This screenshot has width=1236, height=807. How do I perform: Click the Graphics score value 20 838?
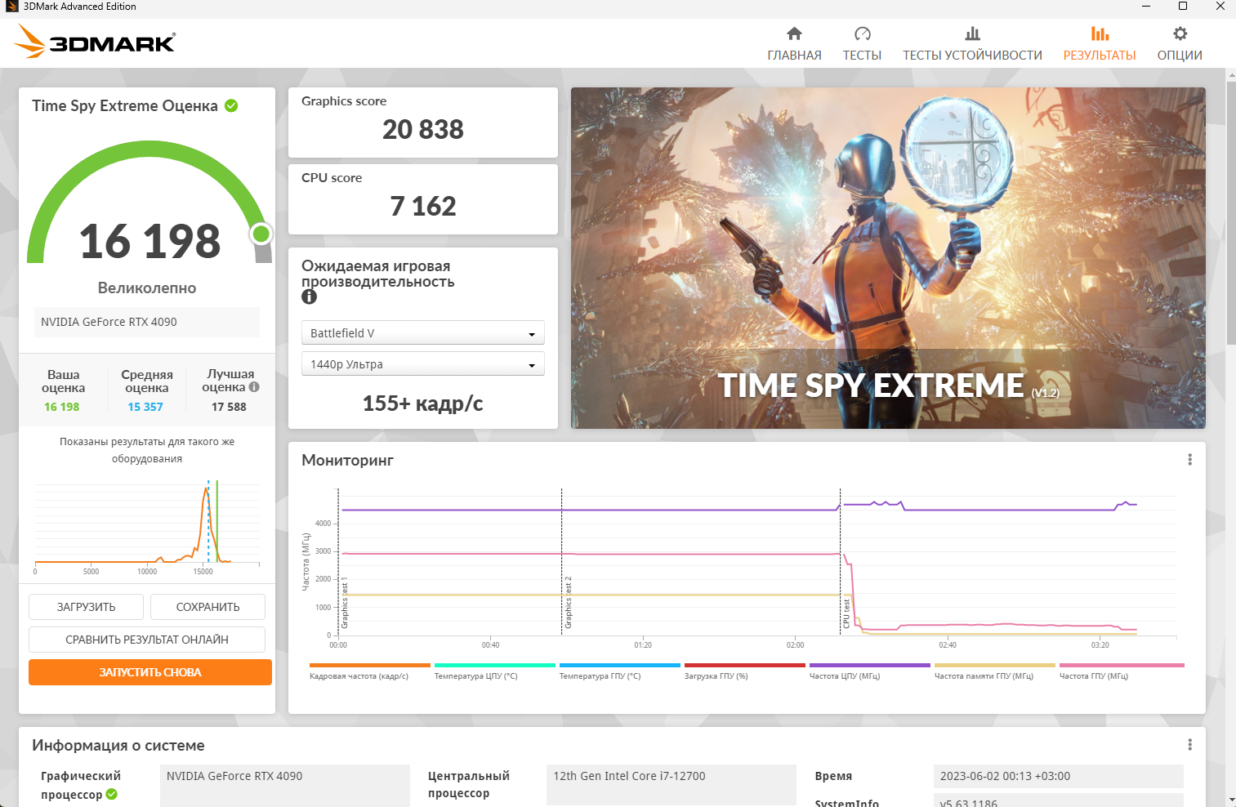pos(423,129)
